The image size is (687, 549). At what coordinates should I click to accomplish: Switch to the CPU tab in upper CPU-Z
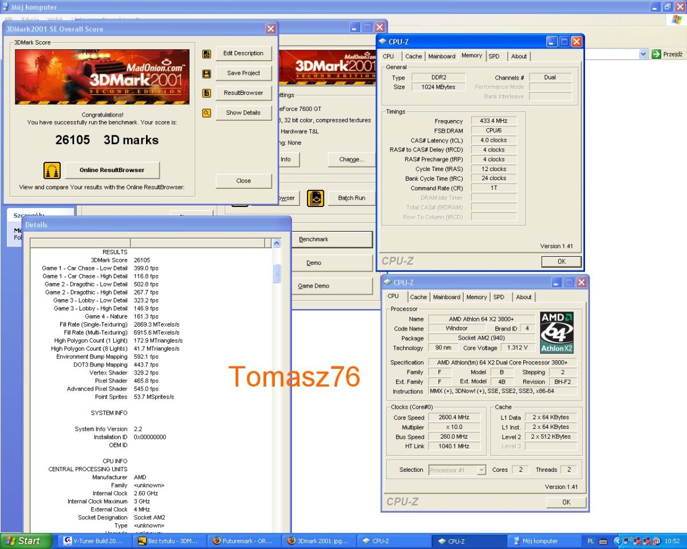click(x=389, y=56)
